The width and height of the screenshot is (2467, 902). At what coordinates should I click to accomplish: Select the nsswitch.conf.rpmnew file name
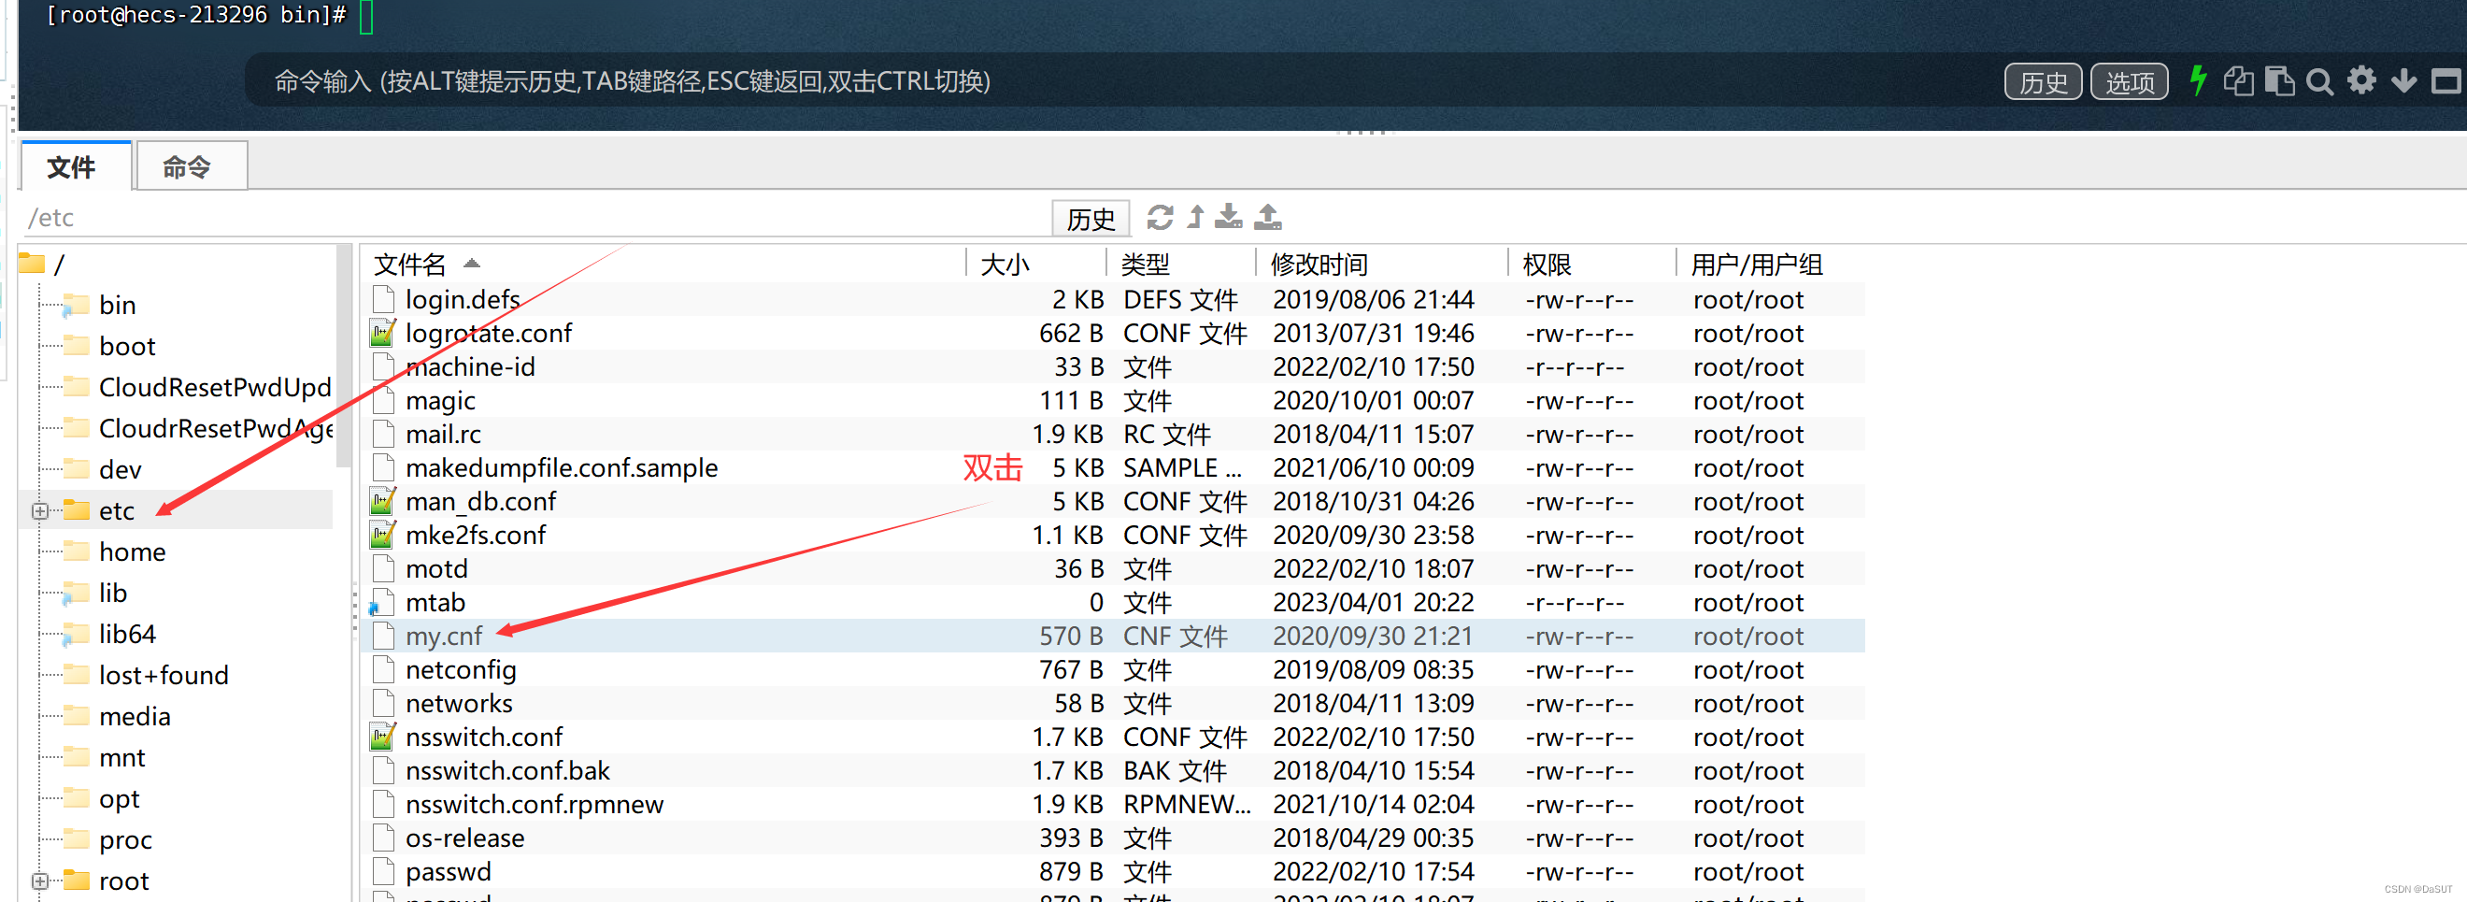click(535, 805)
